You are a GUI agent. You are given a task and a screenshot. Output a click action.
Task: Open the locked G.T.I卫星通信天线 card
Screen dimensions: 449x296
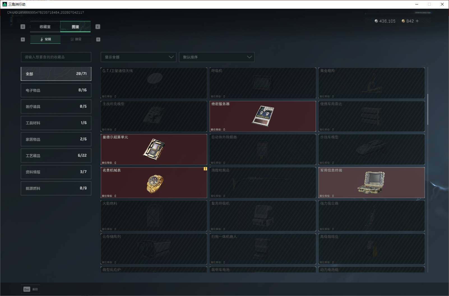[x=154, y=83]
